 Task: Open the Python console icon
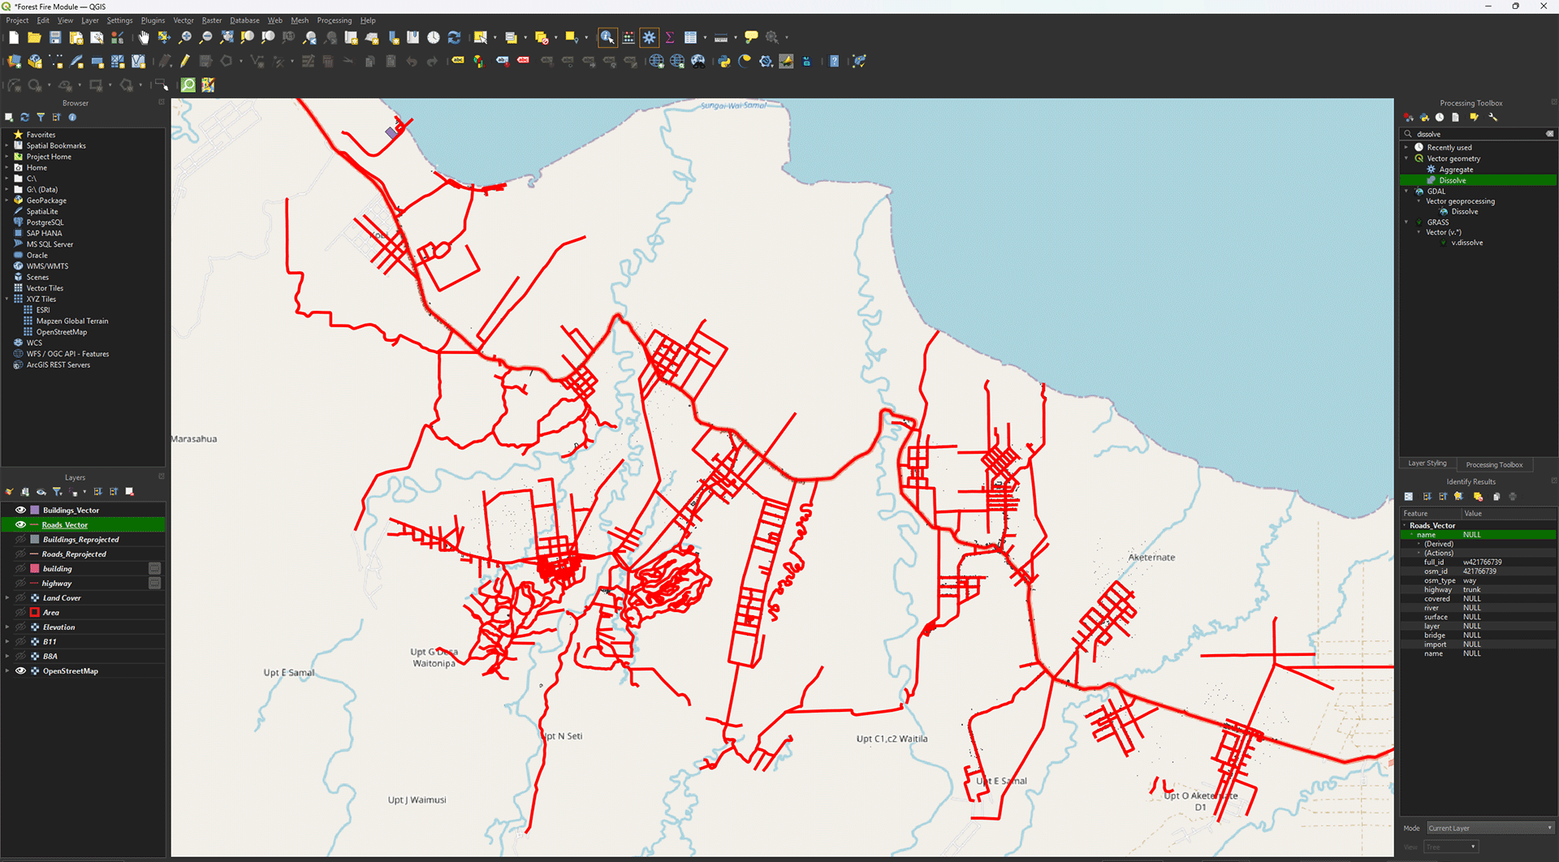(723, 62)
